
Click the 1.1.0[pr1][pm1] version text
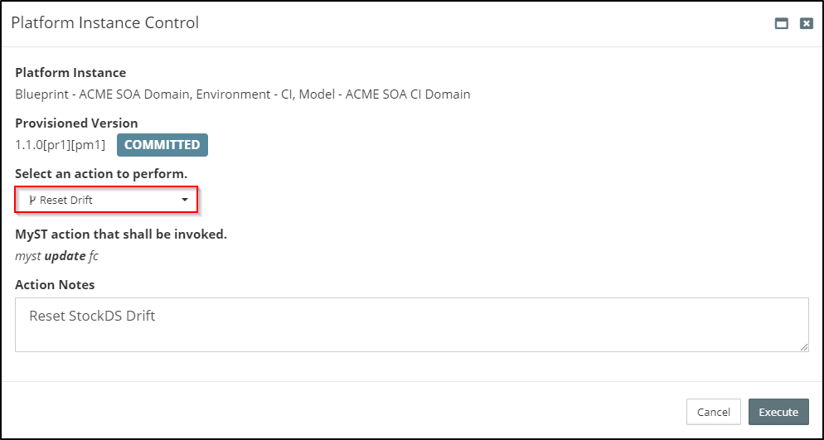60,145
